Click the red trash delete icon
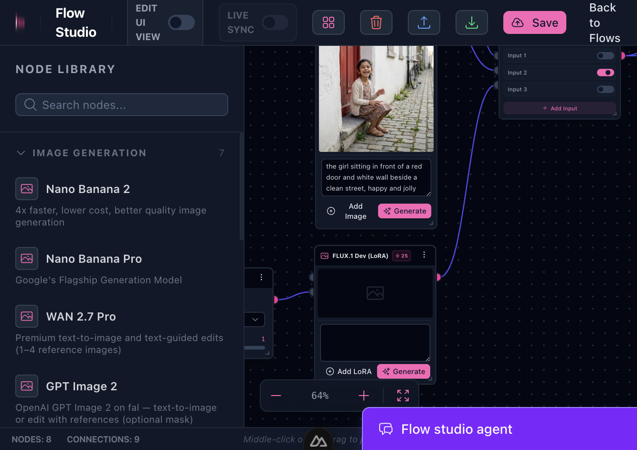Viewport: 637px width, 450px height. coord(376,22)
